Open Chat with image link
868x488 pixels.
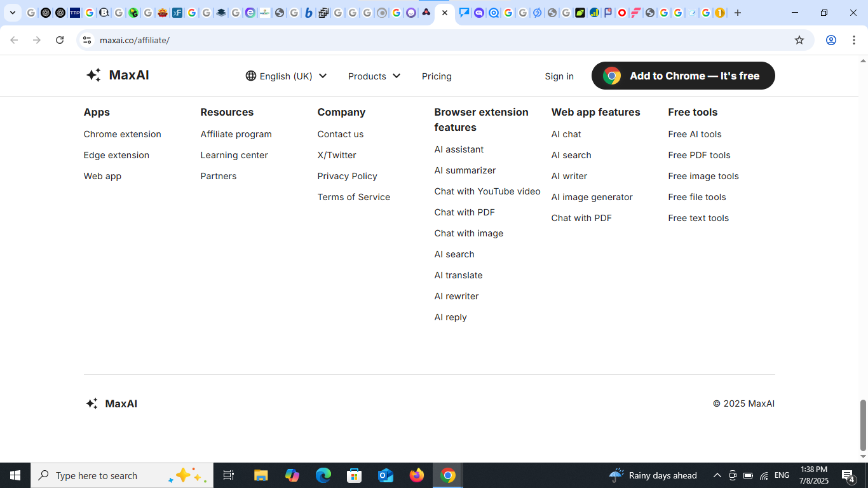[469, 233]
